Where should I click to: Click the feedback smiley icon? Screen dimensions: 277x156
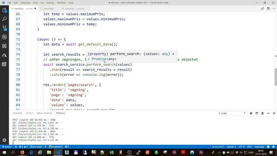(268, 147)
